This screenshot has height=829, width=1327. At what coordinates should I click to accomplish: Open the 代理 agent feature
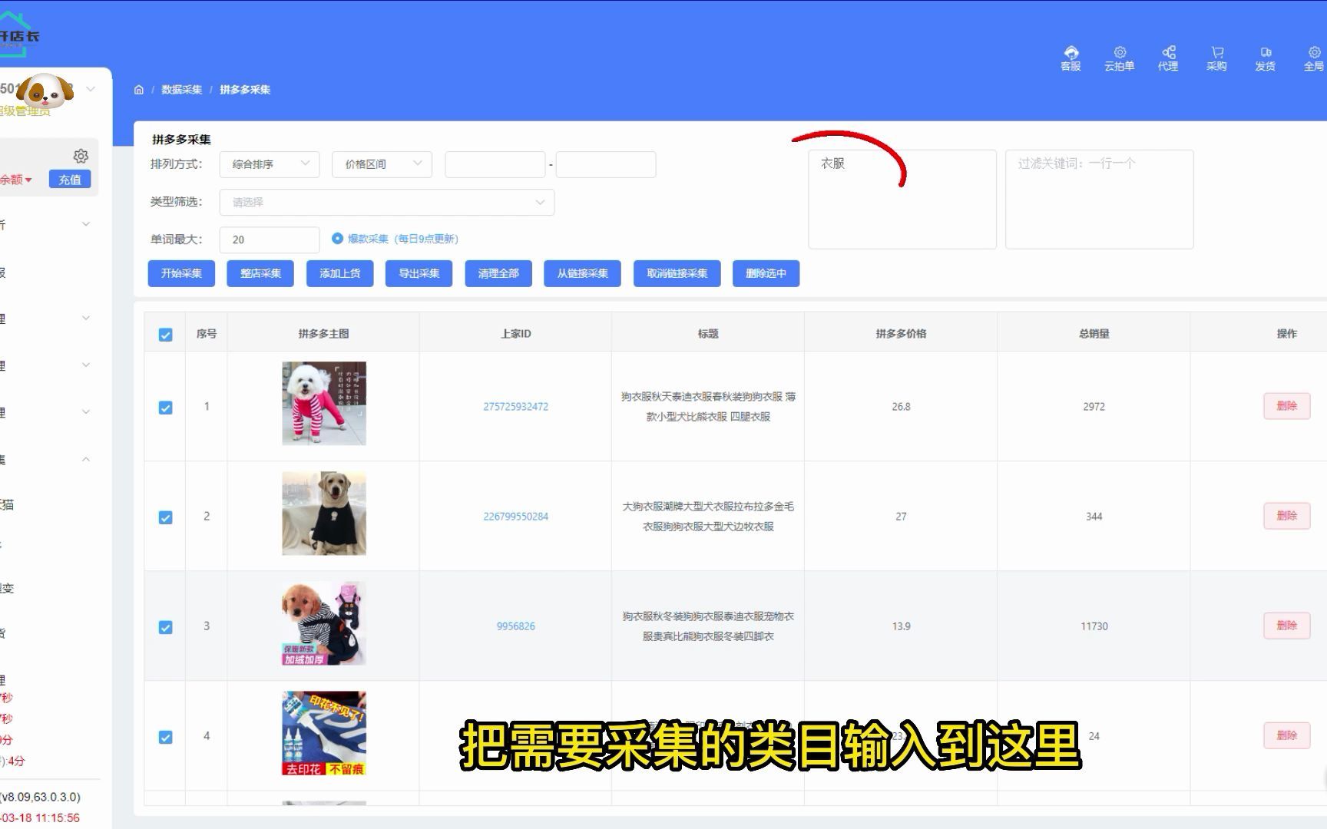point(1168,58)
